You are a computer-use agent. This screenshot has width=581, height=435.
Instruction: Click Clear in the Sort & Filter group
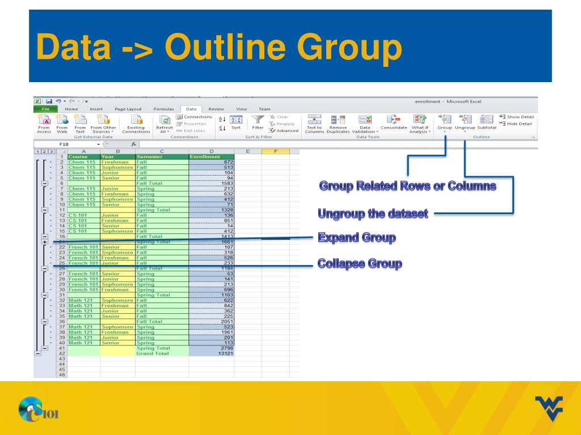(x=279, y=117)
